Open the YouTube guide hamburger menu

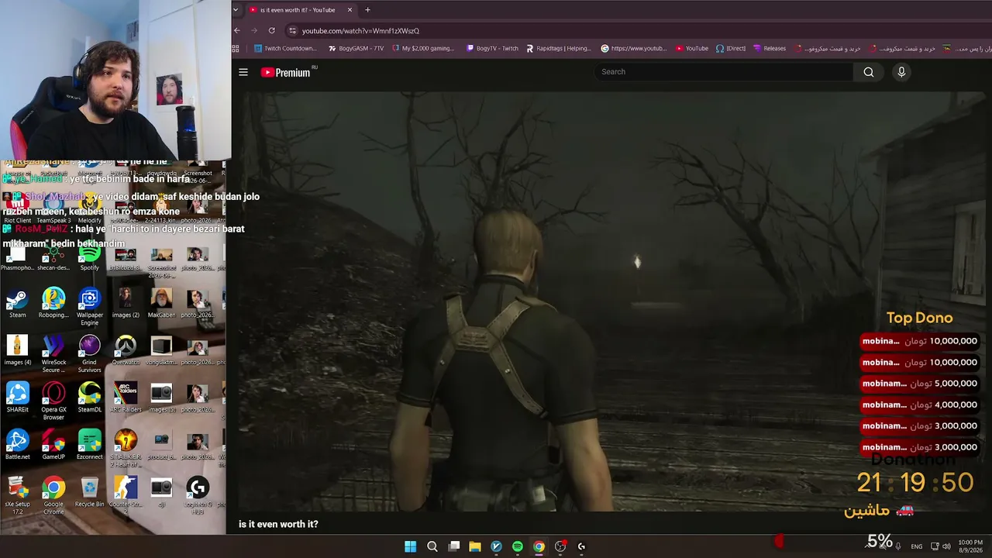[243, 72]
